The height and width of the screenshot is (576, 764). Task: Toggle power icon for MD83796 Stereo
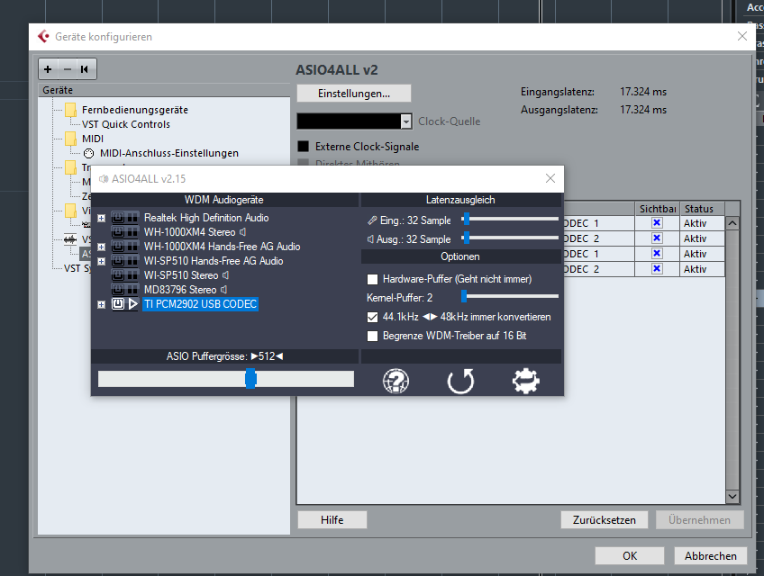[x=118, y=290]
